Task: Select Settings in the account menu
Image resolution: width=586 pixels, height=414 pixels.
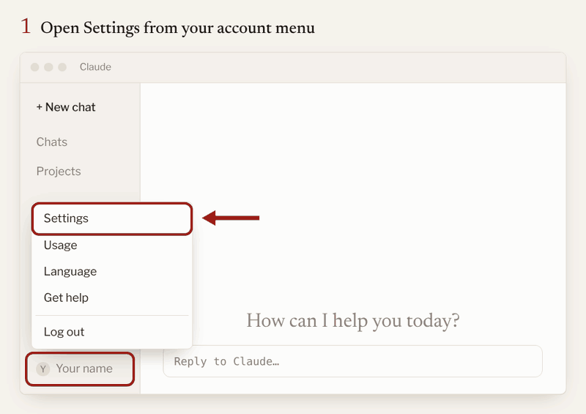Action: 112,218
